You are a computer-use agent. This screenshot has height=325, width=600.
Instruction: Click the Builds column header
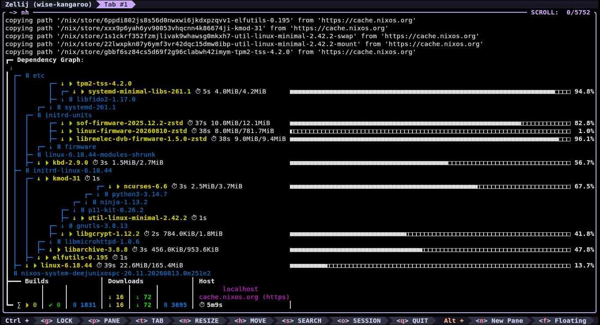(x=37, y=281)
